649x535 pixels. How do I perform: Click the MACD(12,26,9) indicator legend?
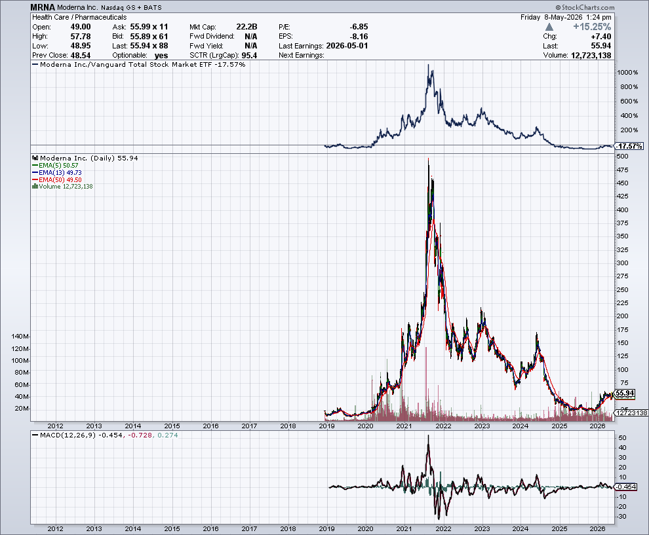(x=105, y=435)
